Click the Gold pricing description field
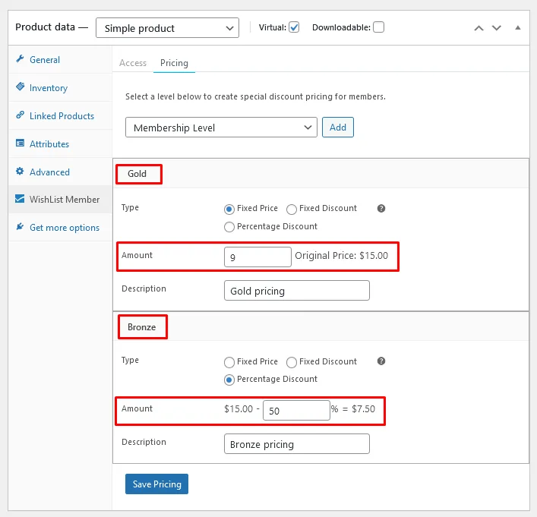 [x=296, y=291]
